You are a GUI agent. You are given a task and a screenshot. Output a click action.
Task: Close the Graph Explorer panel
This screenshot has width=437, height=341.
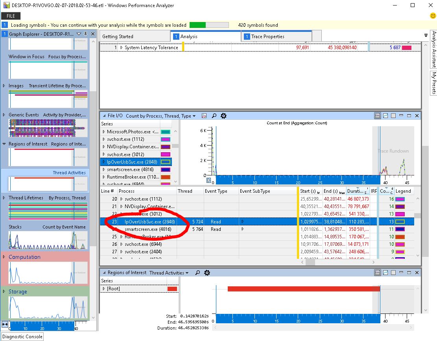tap(93, 34)
